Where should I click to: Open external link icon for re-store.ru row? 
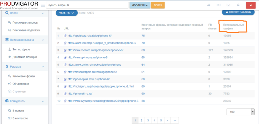click(65, 50)
